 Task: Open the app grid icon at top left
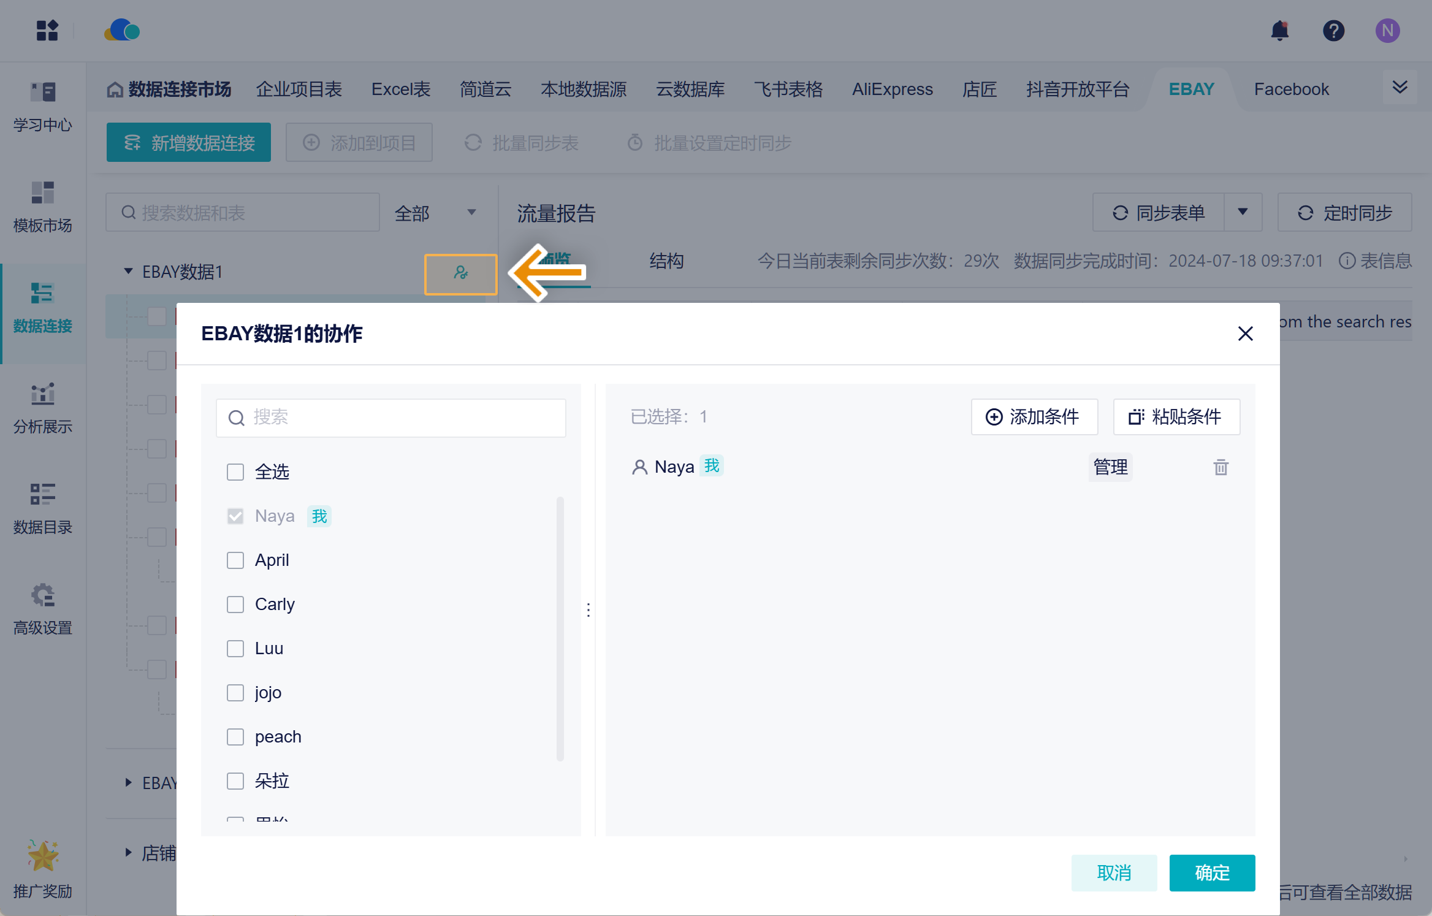(x=47, y=31)
